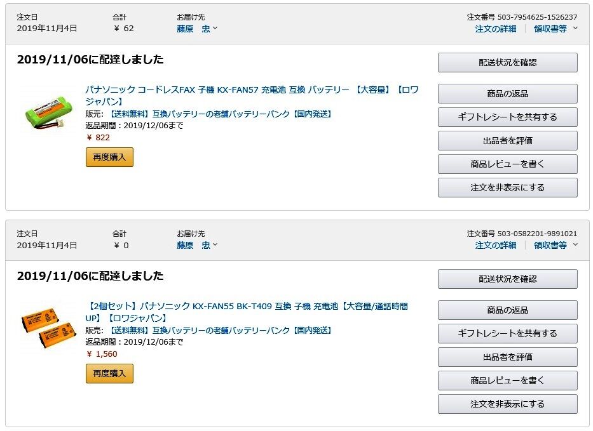593x431 pixels.
Task: Click 再度購入 for the KX-FAN55 battery set
Action: click(x=109, y=373)
